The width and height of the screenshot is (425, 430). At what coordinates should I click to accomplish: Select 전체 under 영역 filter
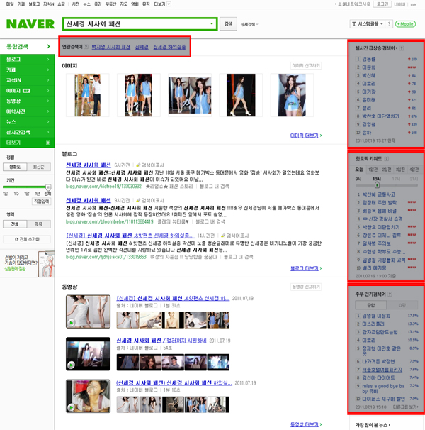tap(15, 224)
